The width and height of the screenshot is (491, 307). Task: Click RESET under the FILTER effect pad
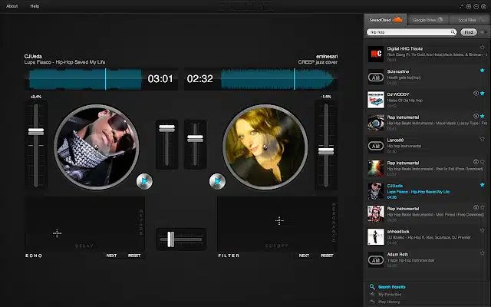pos(327,256)
